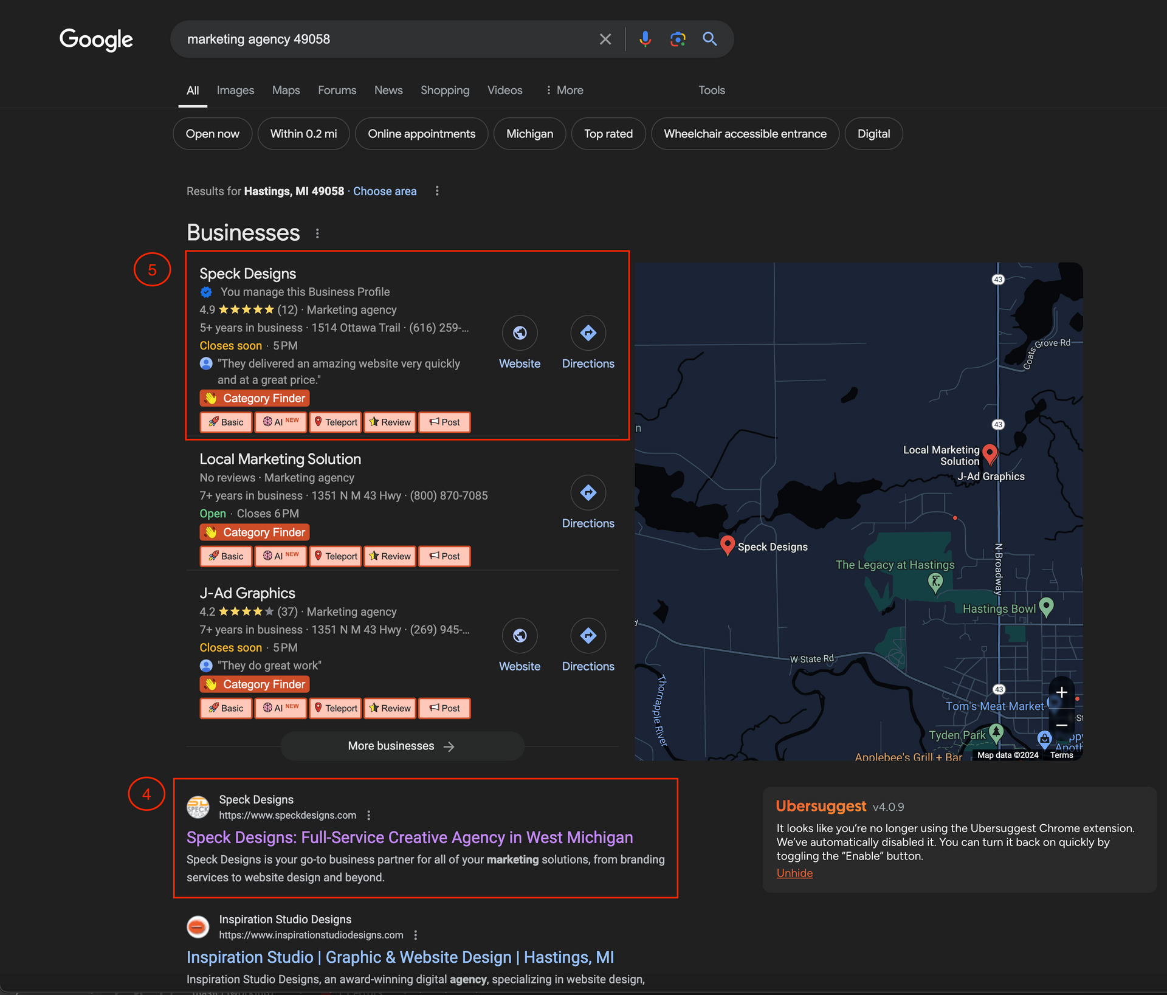Apply the Digital filter chip
This screenshot has width=1167, height=995.
[x=874, y=134]
